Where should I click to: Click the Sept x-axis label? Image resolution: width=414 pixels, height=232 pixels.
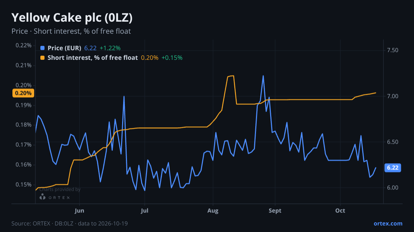coord(275,210)
